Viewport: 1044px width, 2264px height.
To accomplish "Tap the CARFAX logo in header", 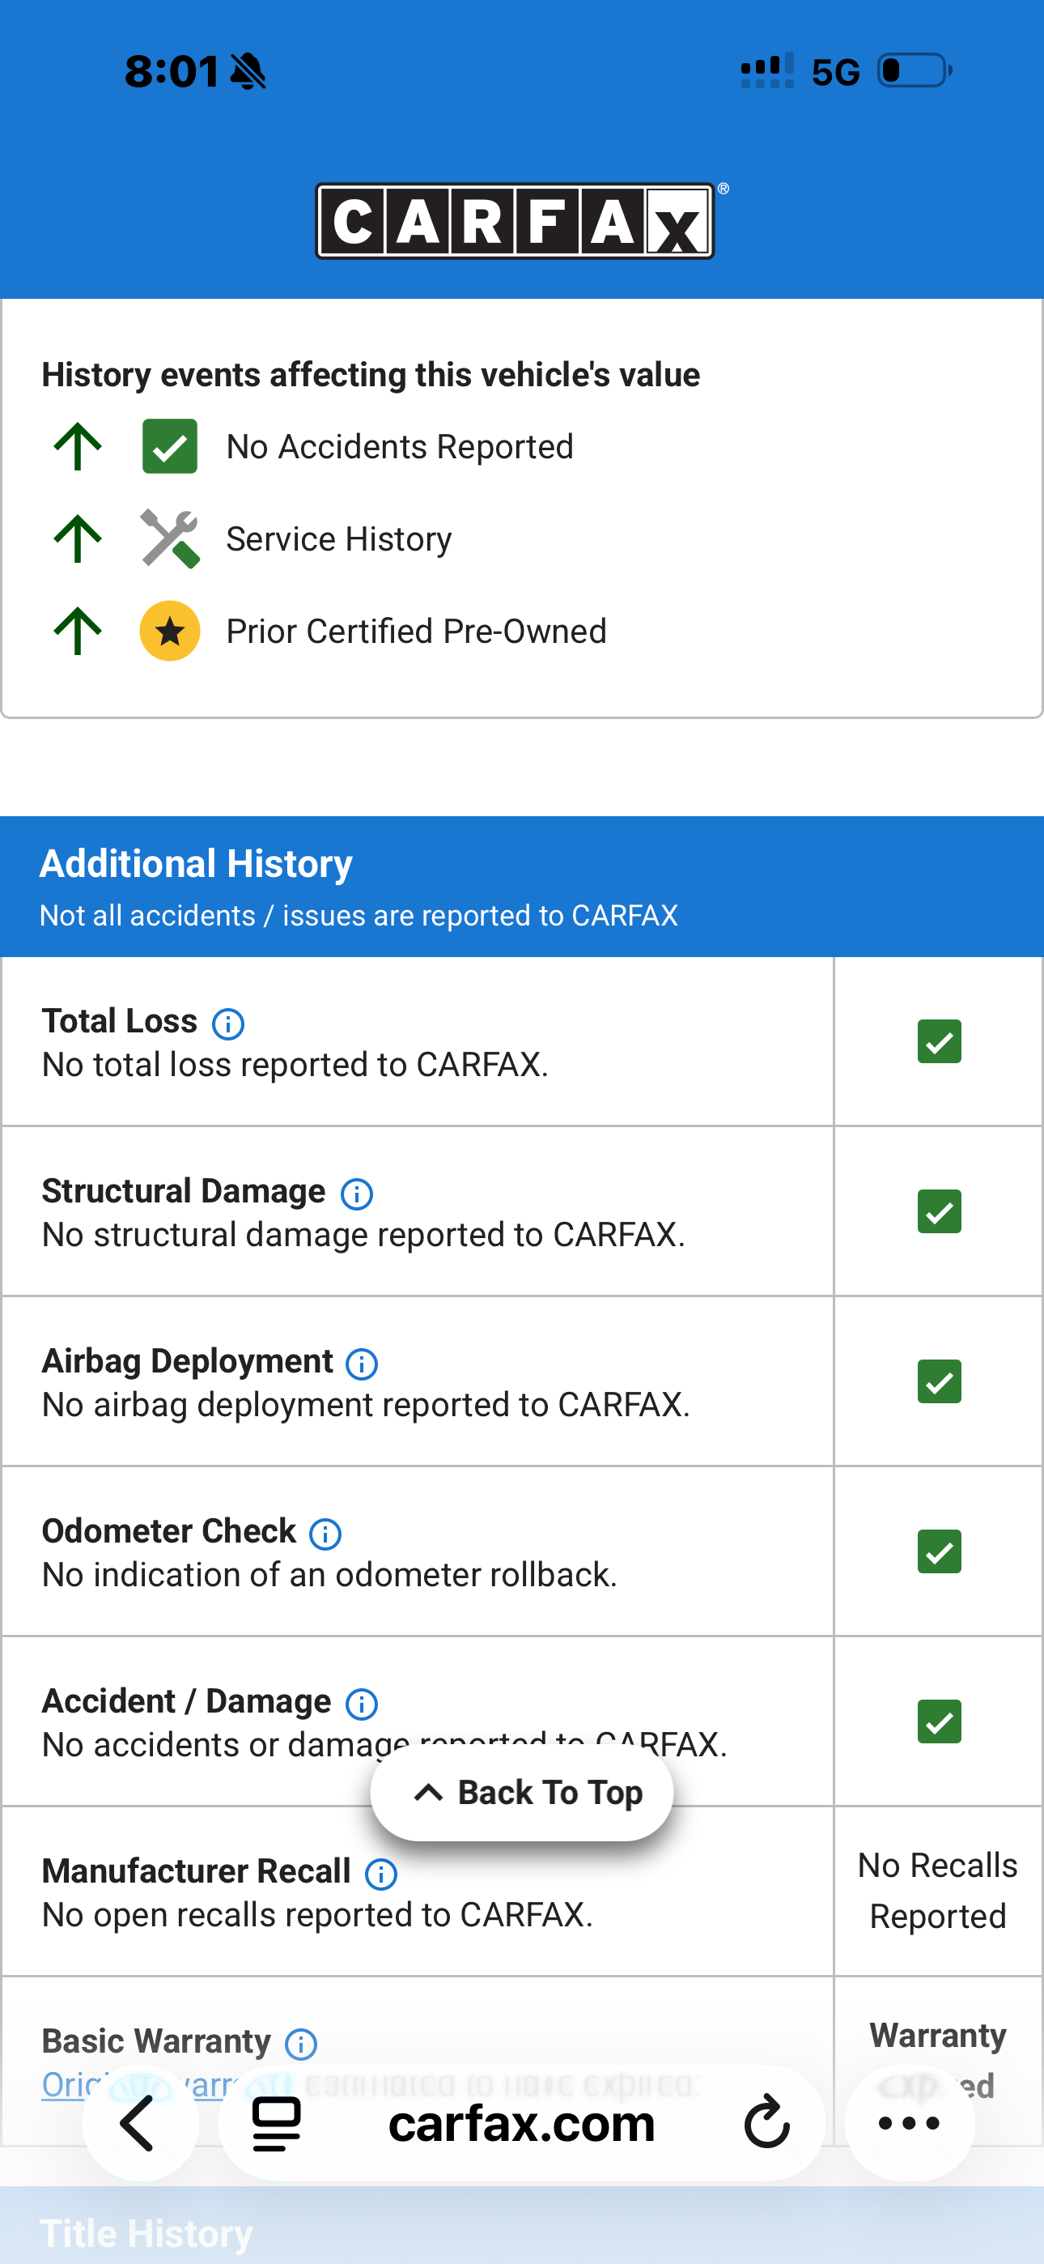I will (x=515, y=220).
